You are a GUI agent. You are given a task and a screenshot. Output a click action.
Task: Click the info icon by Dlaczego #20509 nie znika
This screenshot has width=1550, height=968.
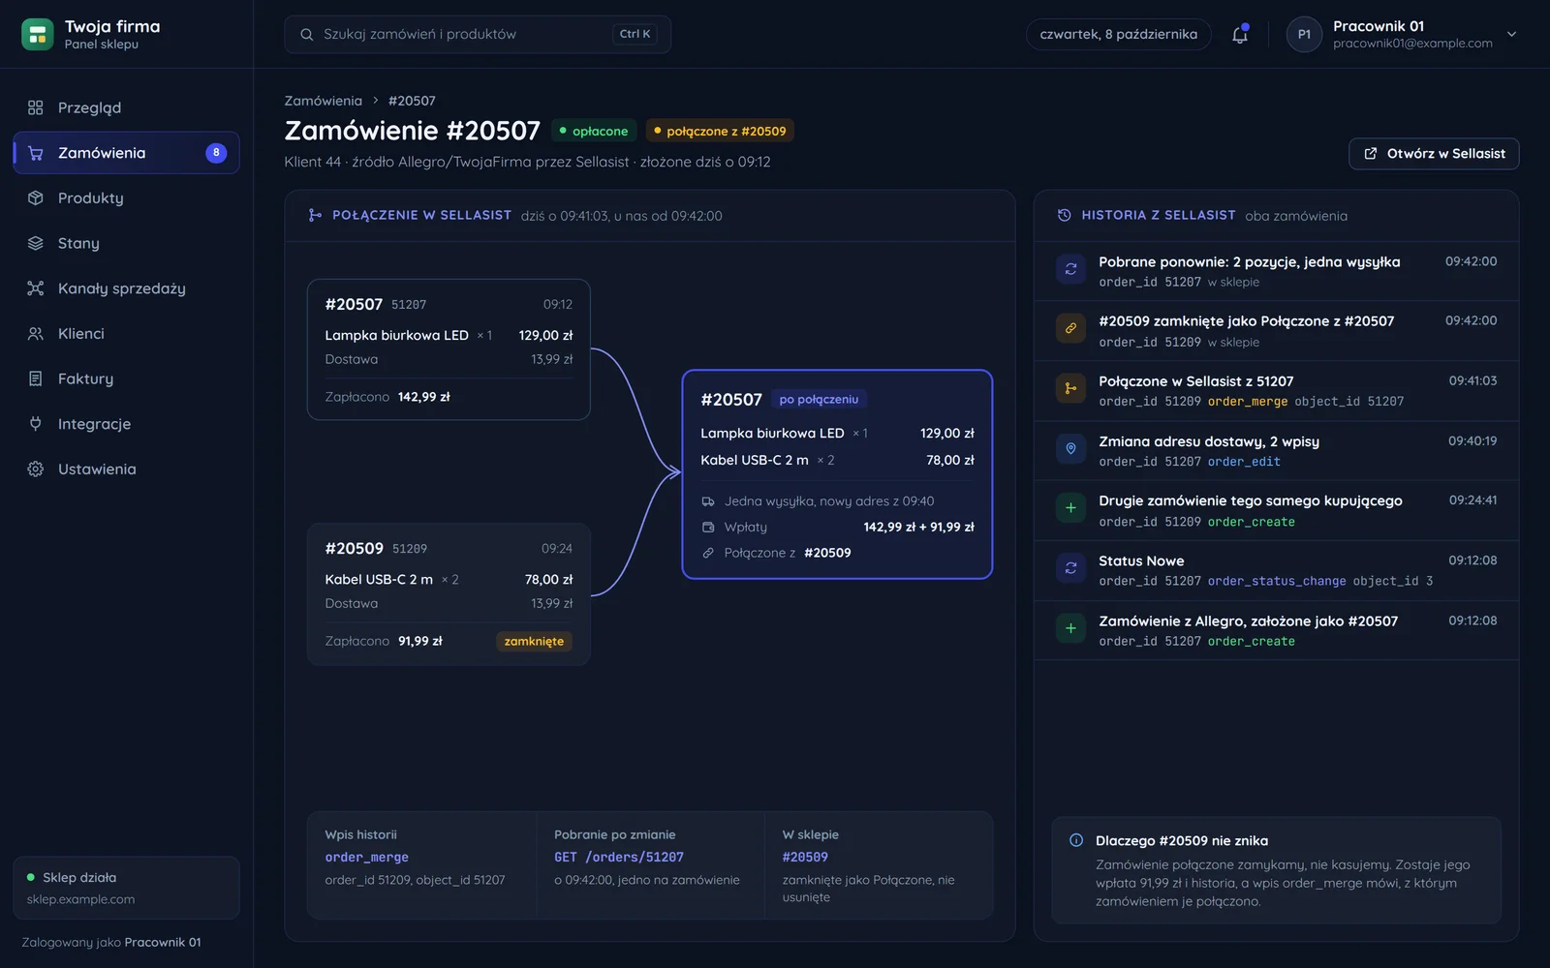1076,840
